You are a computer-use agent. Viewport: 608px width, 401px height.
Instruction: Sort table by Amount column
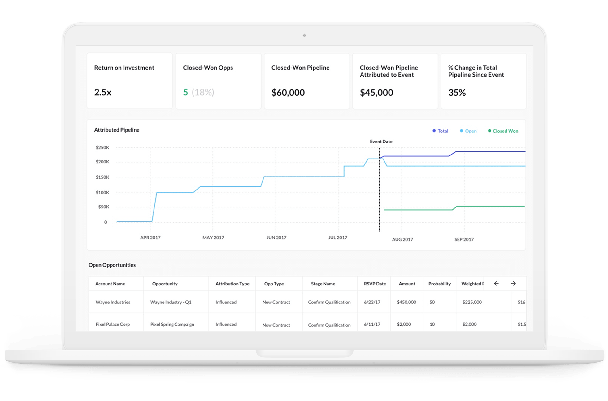[407, 284]
